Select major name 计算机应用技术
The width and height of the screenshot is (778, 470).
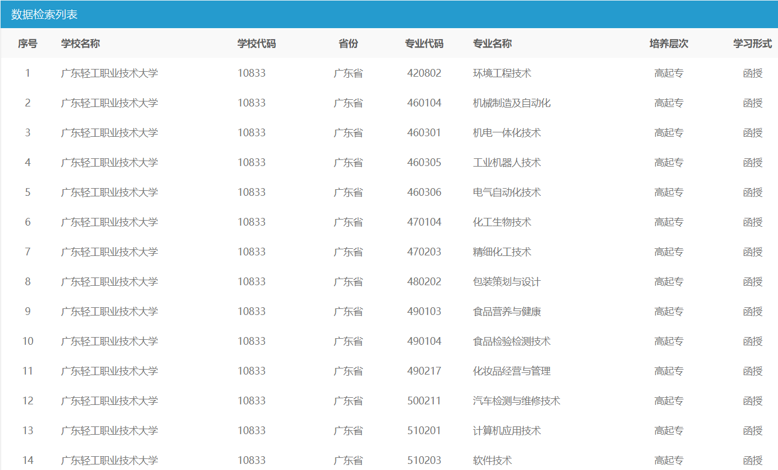tap(507, 431)
